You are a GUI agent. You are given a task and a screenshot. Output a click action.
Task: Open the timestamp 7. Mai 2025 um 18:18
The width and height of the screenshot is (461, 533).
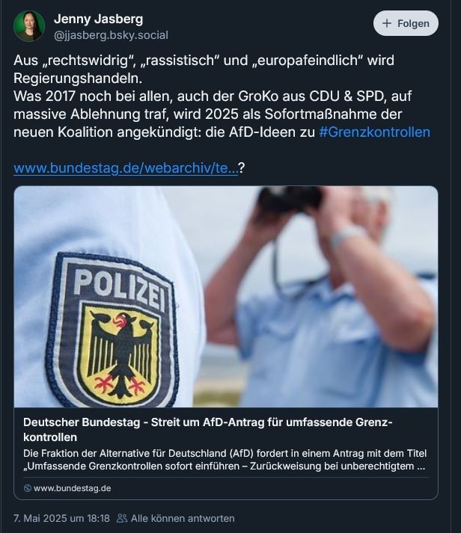(x=61, y=518)
